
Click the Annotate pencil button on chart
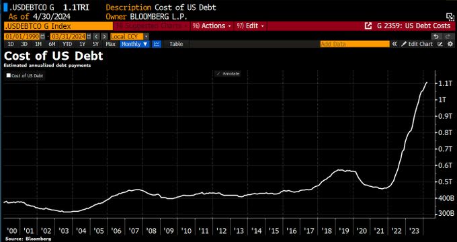click(228, 74)
